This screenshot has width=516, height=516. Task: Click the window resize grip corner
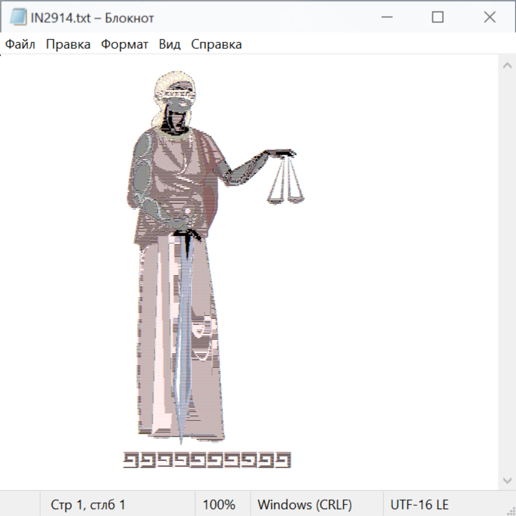tap(510, 510)
